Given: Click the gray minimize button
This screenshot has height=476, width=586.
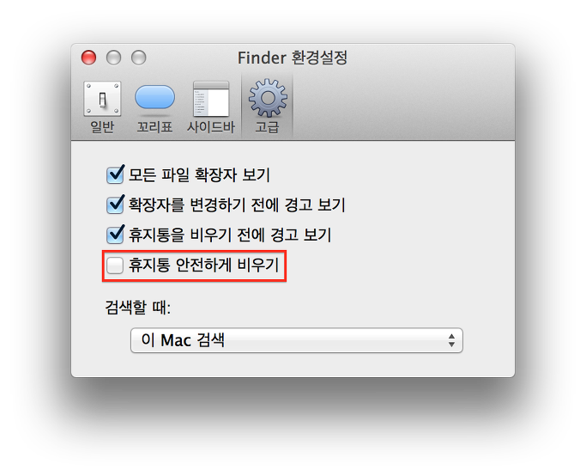Looking at the screenshot, I should (113, 58).
